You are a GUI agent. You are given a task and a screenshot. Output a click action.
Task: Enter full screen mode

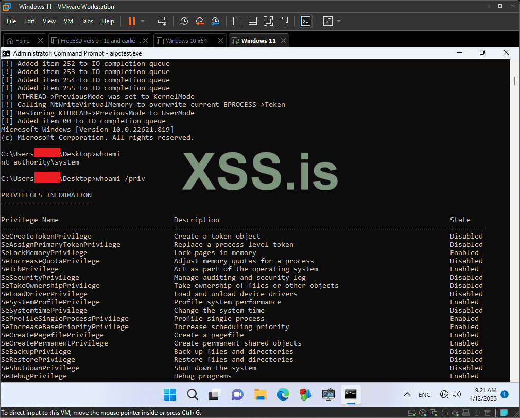coord(268,21)
